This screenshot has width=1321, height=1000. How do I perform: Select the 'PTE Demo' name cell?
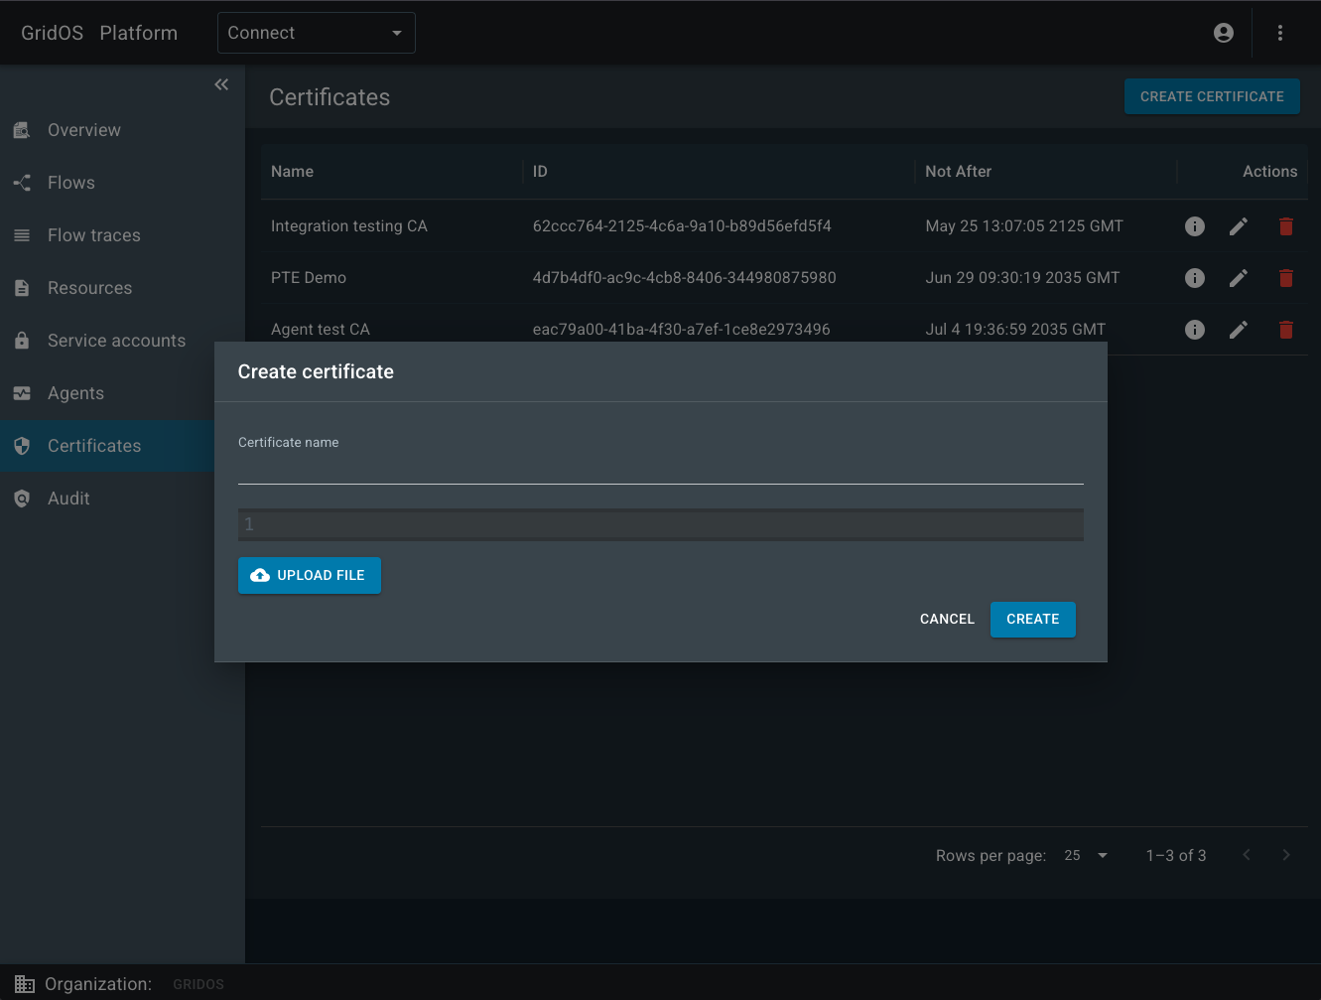click(x=309, y=278)
